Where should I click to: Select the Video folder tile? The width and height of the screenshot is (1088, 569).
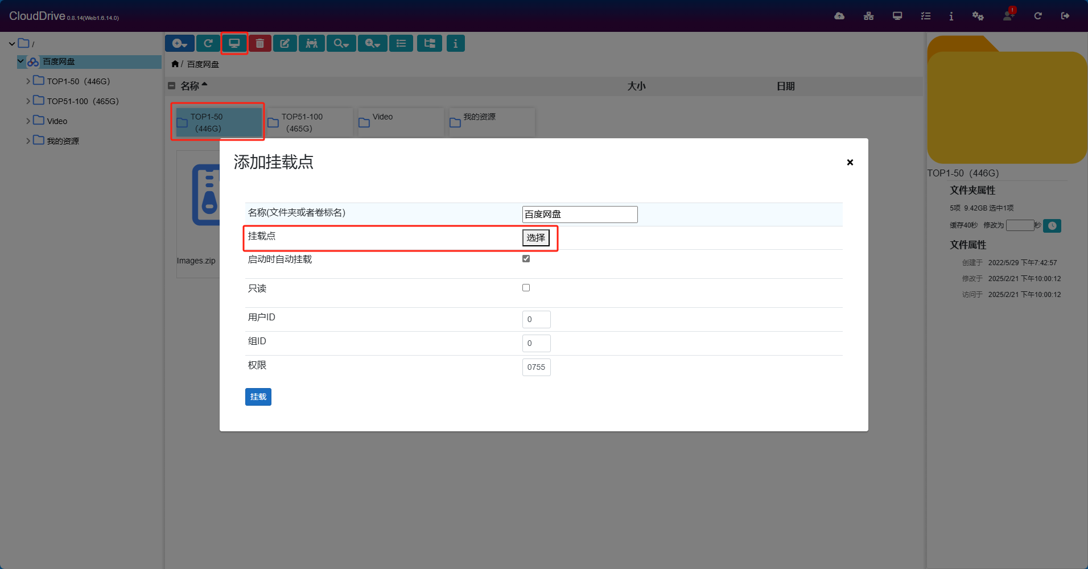401,122
